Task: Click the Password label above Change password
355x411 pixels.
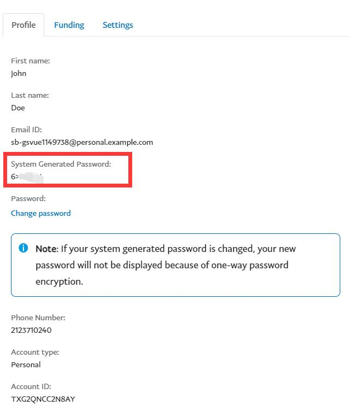Action: [28, 198]
